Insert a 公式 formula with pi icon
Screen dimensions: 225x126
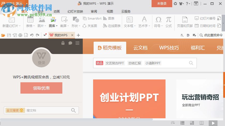coord(169,20)
